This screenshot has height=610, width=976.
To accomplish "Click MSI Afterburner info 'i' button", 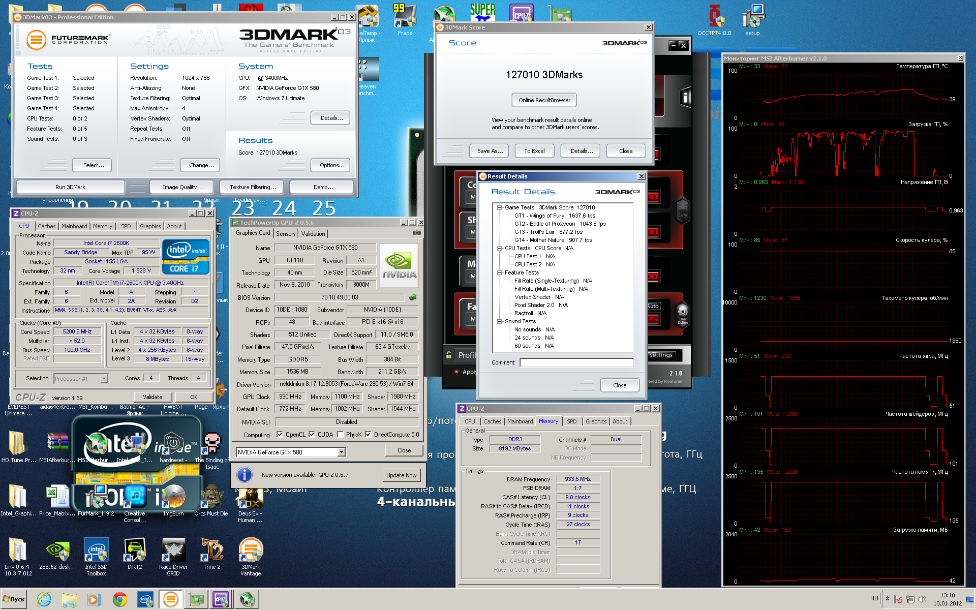I will 685,97.
